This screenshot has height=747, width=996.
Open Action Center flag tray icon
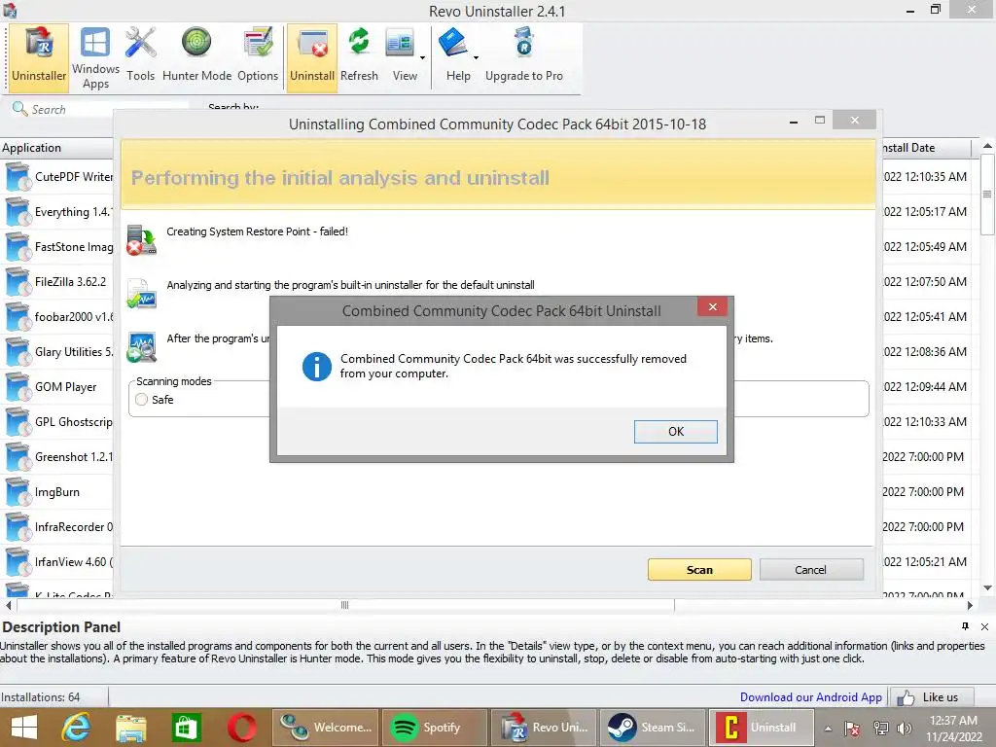[x=852, y=729]
